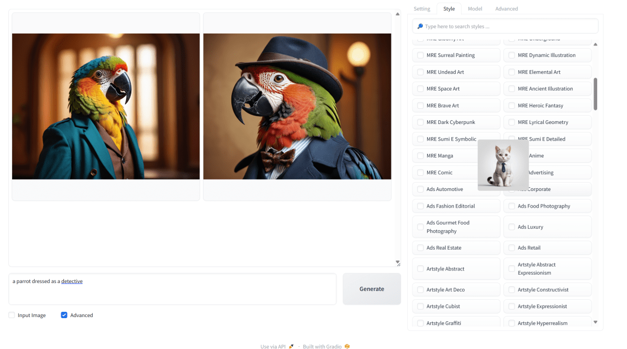Uncheck the Advanced checkbox below the prompt
The image size is (627, 349).
(x=64, y=316)
